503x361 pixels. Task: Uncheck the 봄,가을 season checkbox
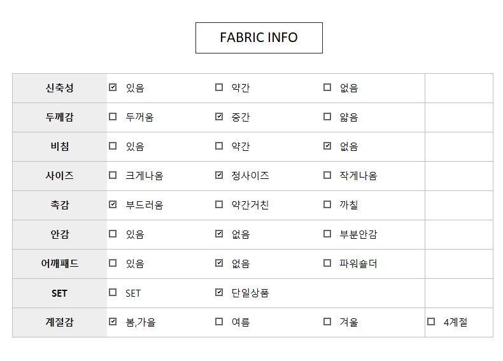pos(113,322)
